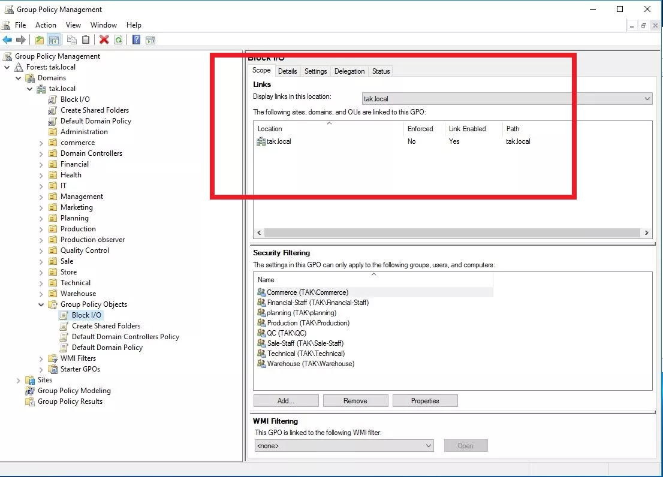Screen dimensions: 663x477
Task: Open Help using the blue question mark icon
Action: pos(136,40)
